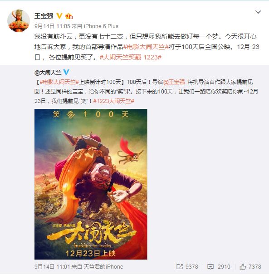Open @大闹天竺 account link

click(x=48, y=72)
